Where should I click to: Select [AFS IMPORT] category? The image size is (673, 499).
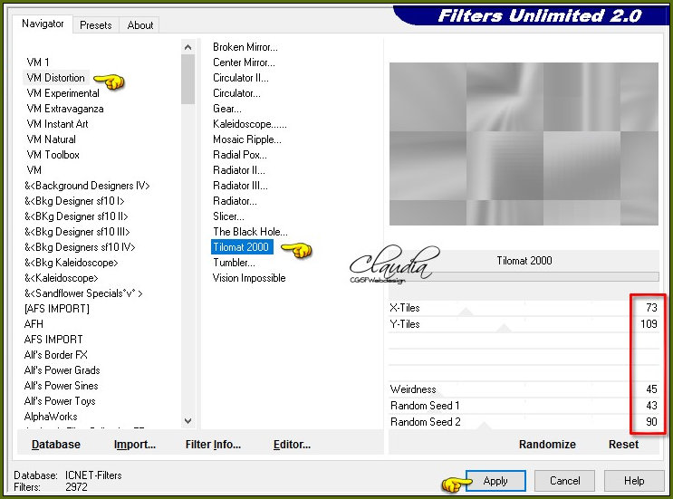coord(57,309)
